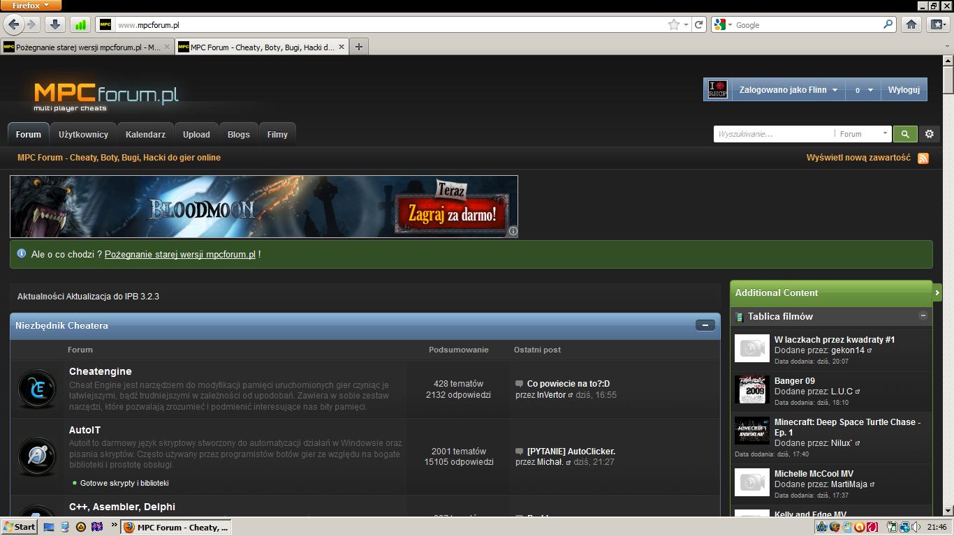Click the green signal bars toolbar icon

pyautogui.click(x=80, y=24)
